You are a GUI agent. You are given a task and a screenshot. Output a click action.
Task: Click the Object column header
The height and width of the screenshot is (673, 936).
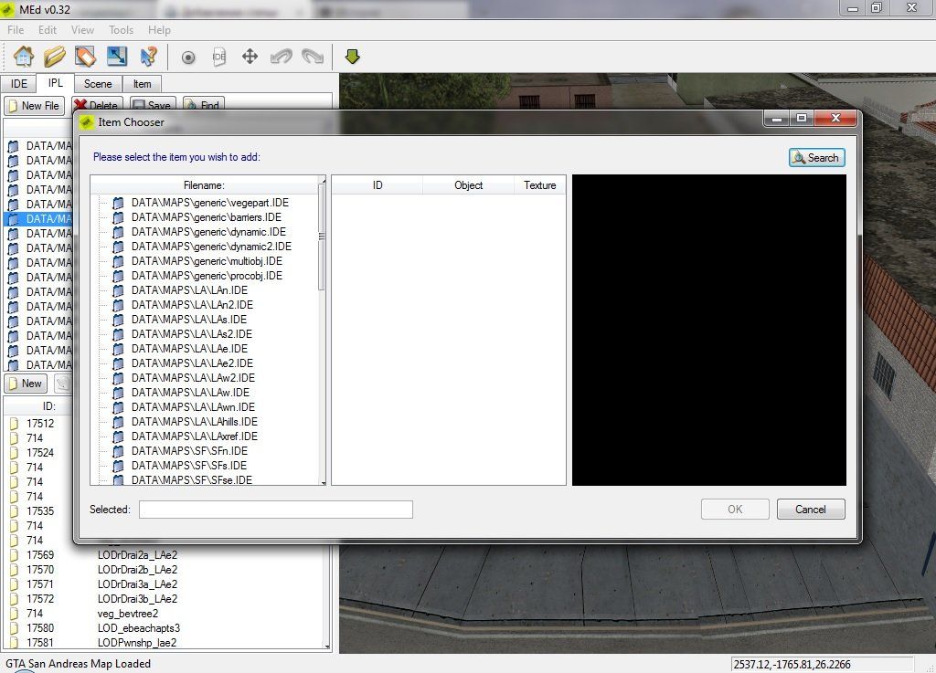[469, 185]
